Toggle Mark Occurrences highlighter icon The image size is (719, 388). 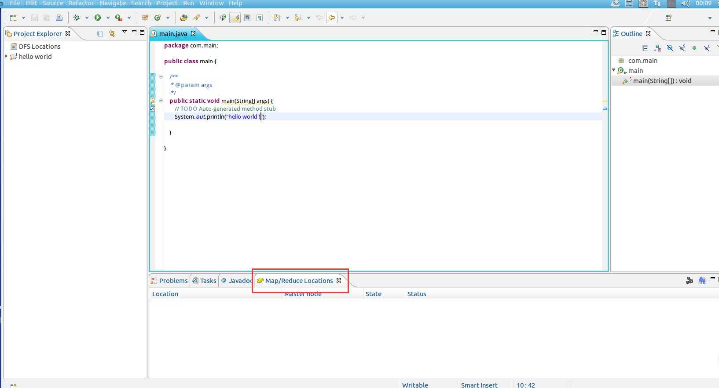235,18
